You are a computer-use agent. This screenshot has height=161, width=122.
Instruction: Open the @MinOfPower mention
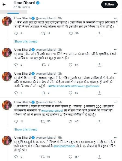pos(75,86)
